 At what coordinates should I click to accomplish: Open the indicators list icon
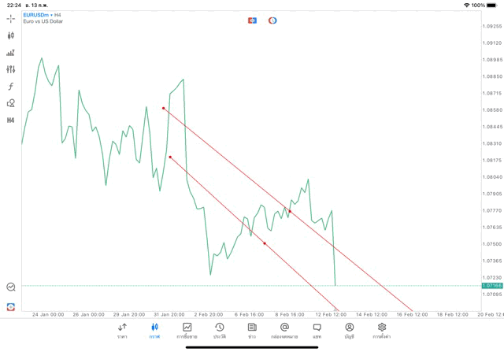pyautogui.click(x=10, y=53)
